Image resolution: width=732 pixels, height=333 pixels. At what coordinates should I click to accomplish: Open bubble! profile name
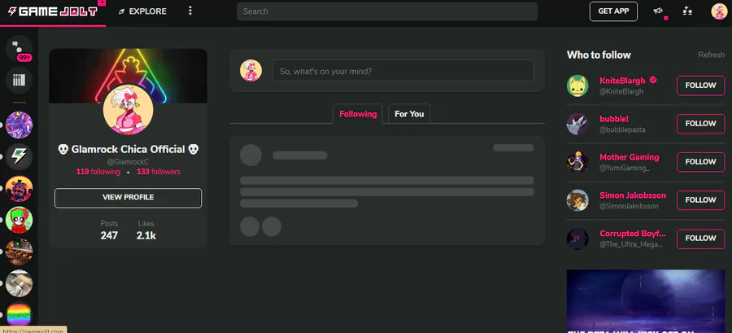[x=614, y=119]
